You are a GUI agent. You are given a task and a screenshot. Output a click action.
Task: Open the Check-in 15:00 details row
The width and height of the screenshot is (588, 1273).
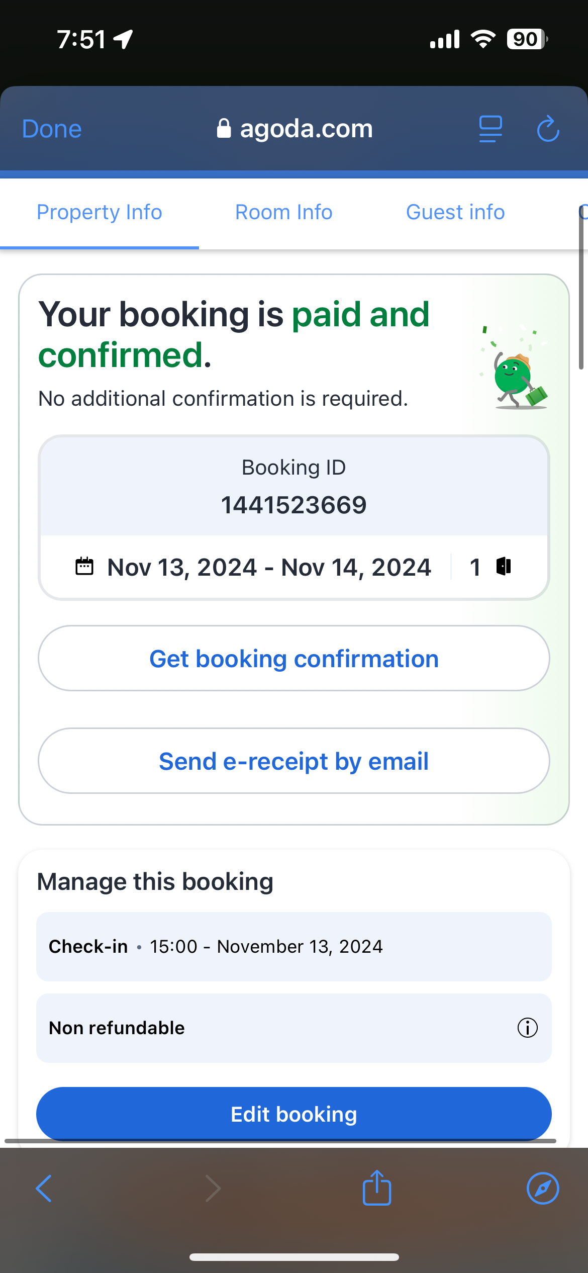tap(294, 946)
